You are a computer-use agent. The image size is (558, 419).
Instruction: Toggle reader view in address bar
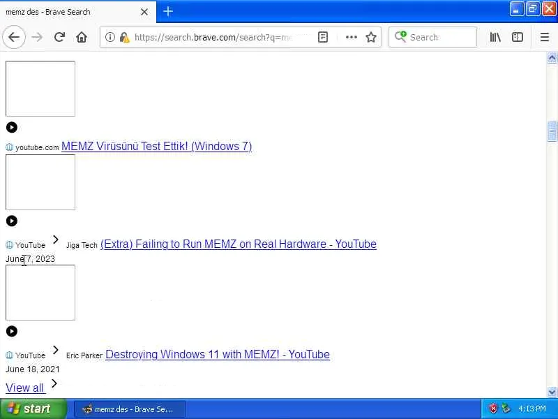point(323,37)
